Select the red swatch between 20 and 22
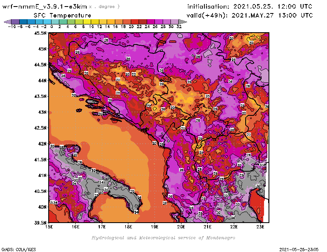Screen dimensions: 327x252 [134, 22]
